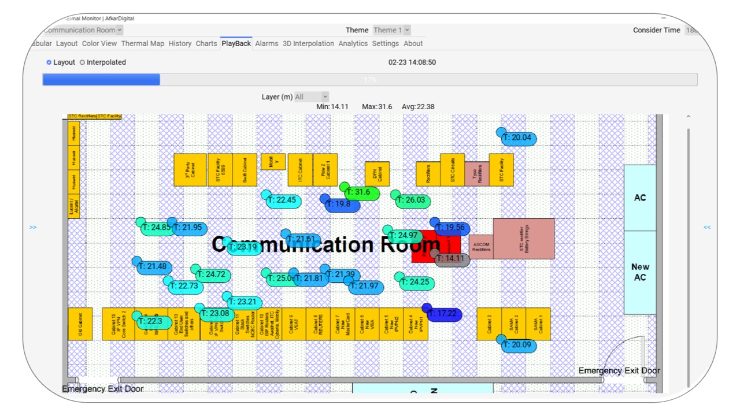Screen dimensions: 740x416
Task: Open the Communication Room dropdown
Action: [83, 30]
